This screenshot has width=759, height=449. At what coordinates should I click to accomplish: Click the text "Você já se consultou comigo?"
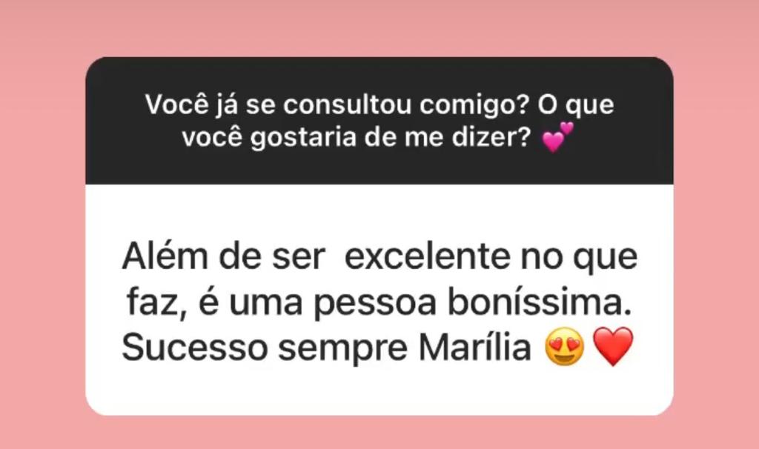tap(336, 105)
